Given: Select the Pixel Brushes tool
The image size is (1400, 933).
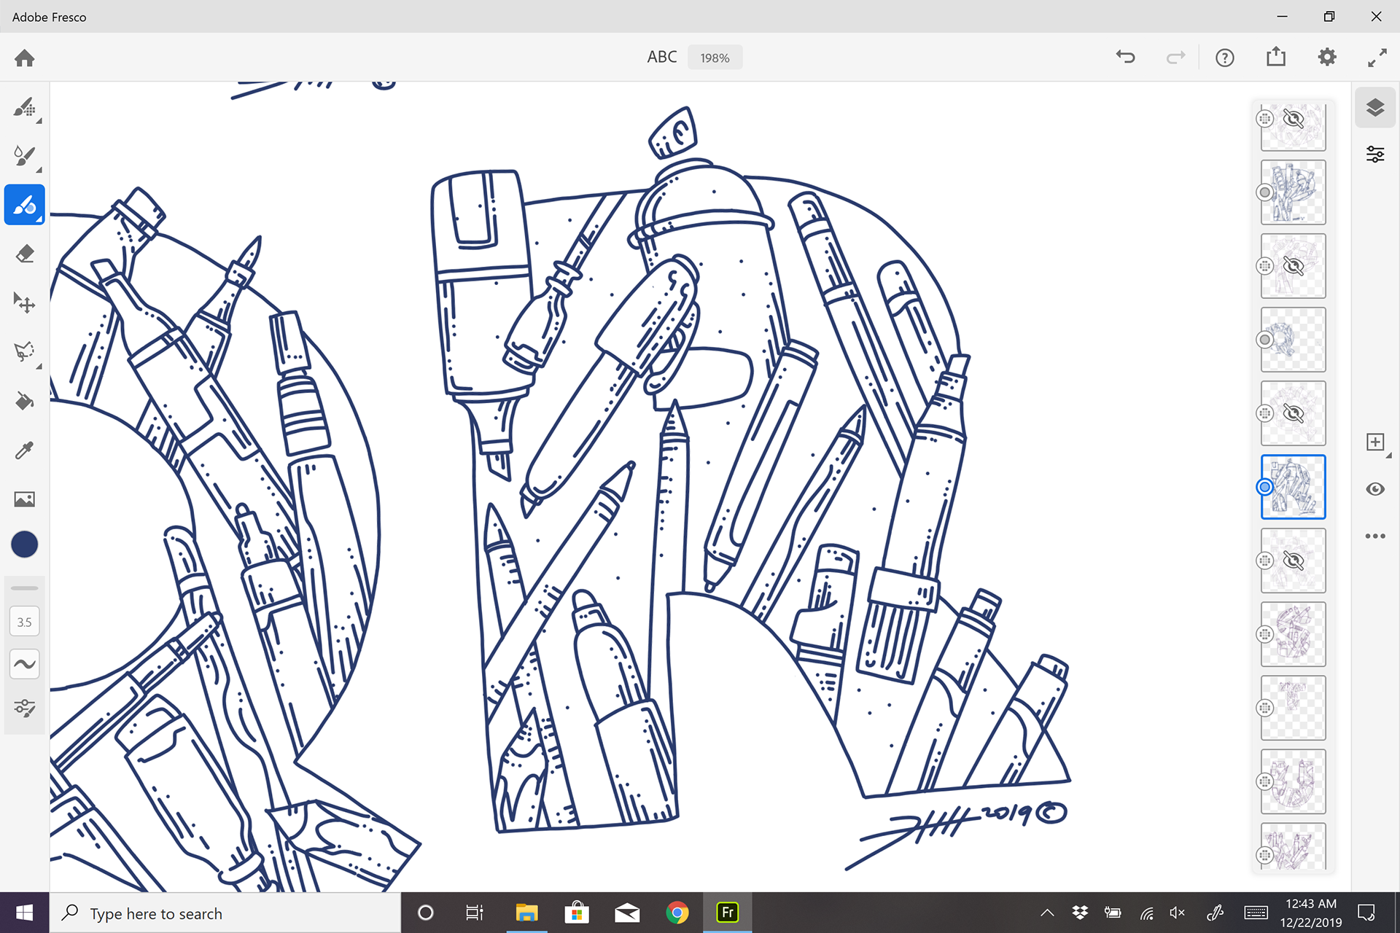Looking at the screenshot, I should click(25, 108).
